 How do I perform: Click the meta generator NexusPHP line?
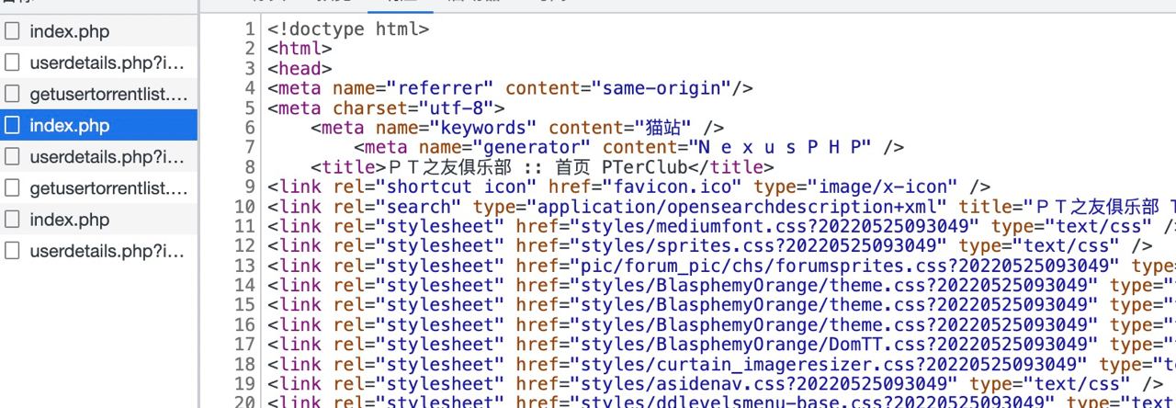click(x=629, y=147)
